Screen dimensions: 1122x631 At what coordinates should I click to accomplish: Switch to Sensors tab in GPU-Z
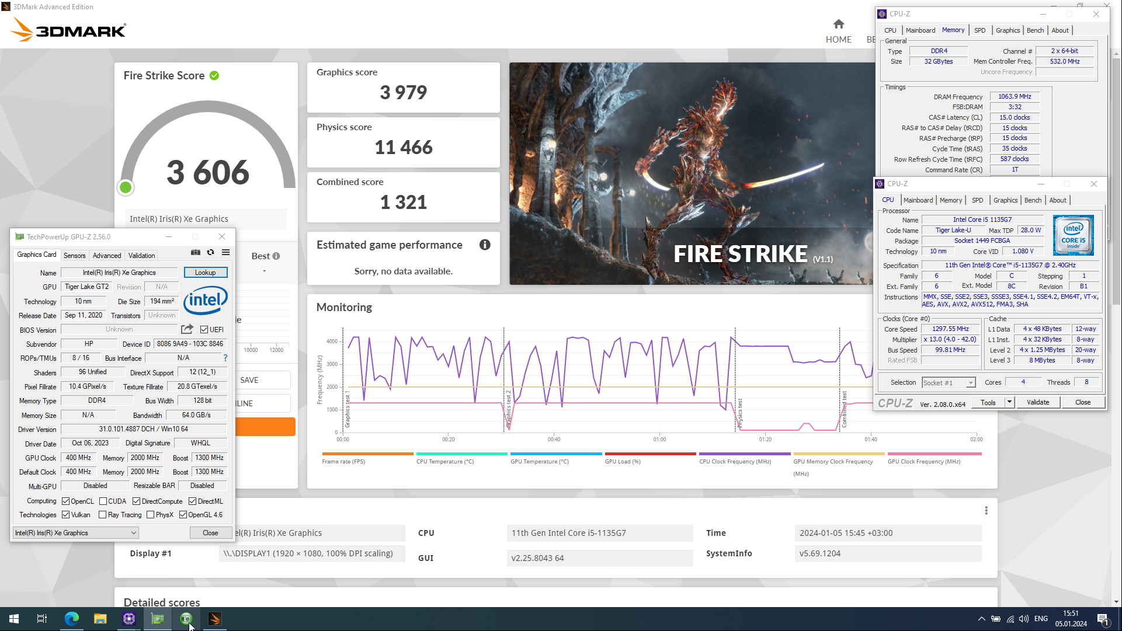coord(74,256)
